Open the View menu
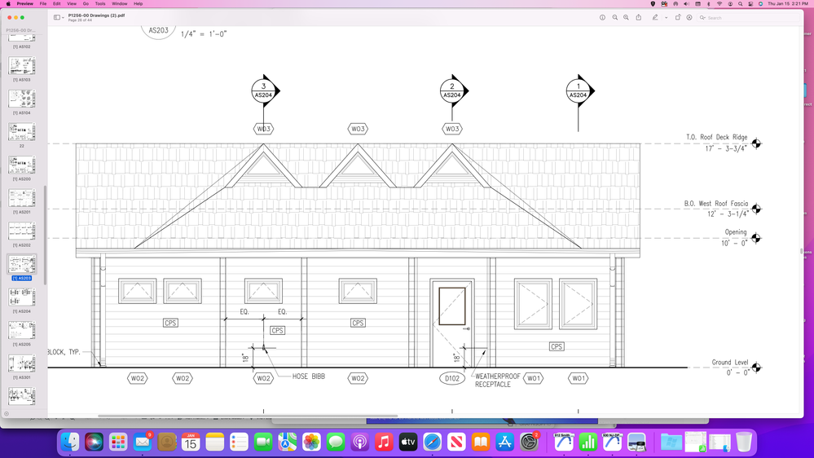 pyautogui.click(x=72, y=3)
